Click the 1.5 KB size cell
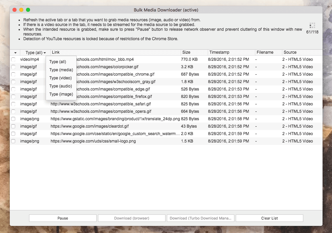332x233 pixels. click(x=187, y=141)
